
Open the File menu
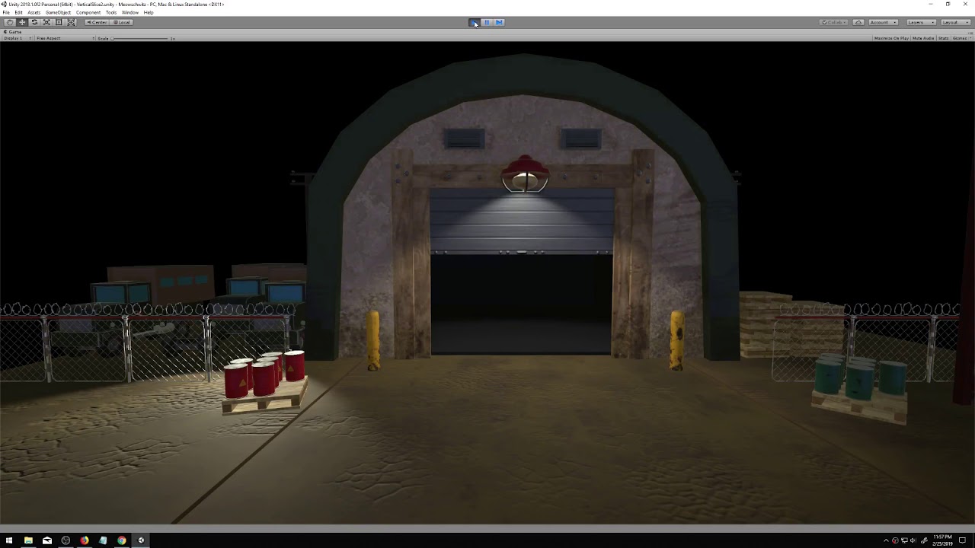coord(6,13)
